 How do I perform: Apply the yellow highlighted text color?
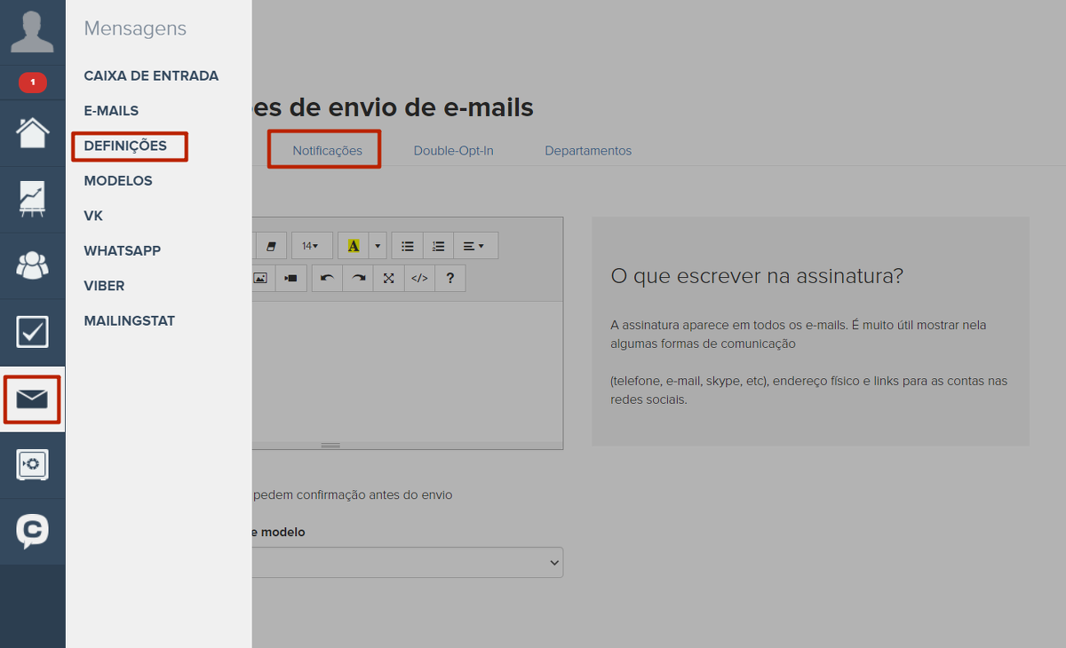(354, 246)
